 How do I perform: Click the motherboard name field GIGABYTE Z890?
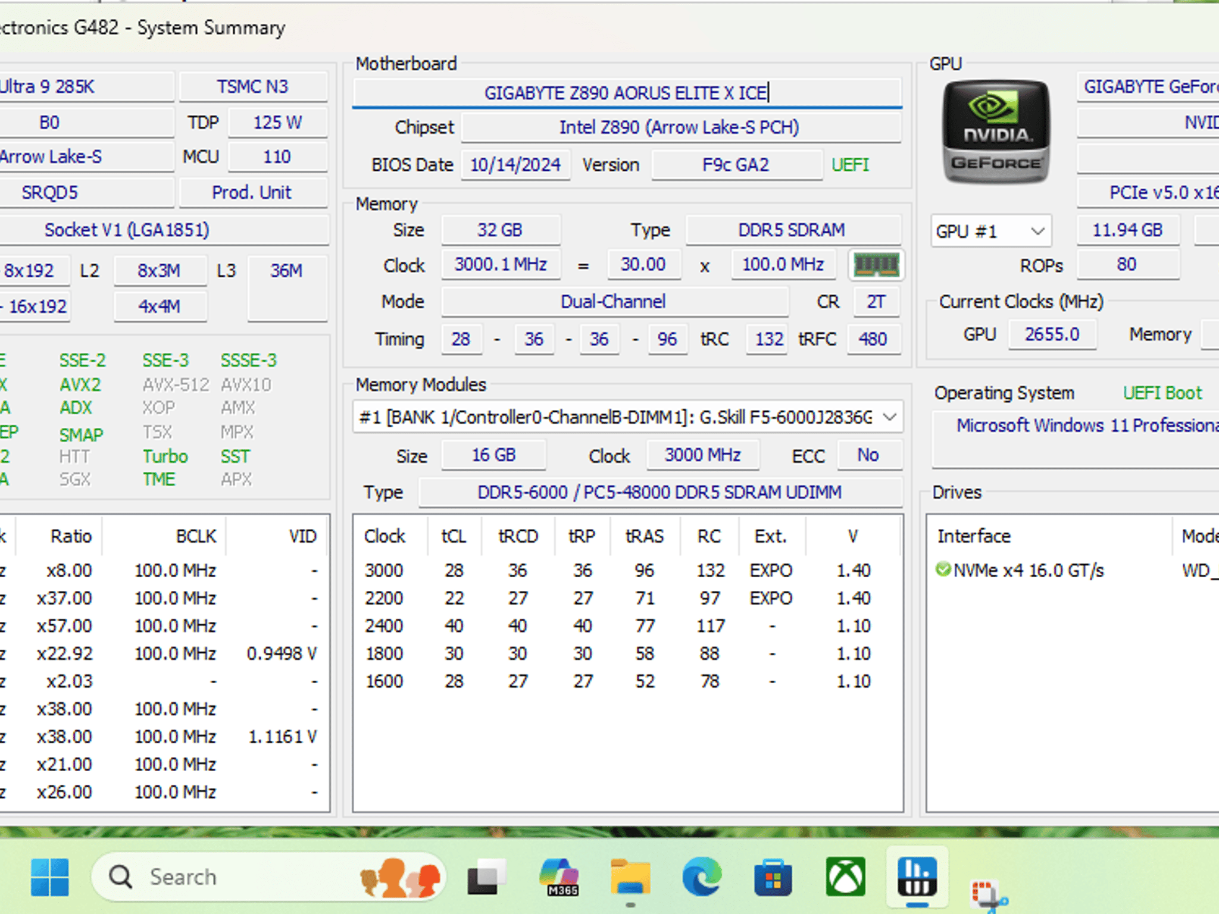pyautogui.click(x=627, y=93)
